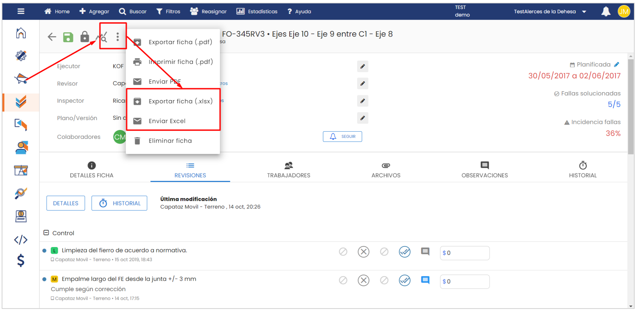Mark approved check for Limpieza del fierro
The height and width of the screenshot is (311, 636).
tap(404, 252)
